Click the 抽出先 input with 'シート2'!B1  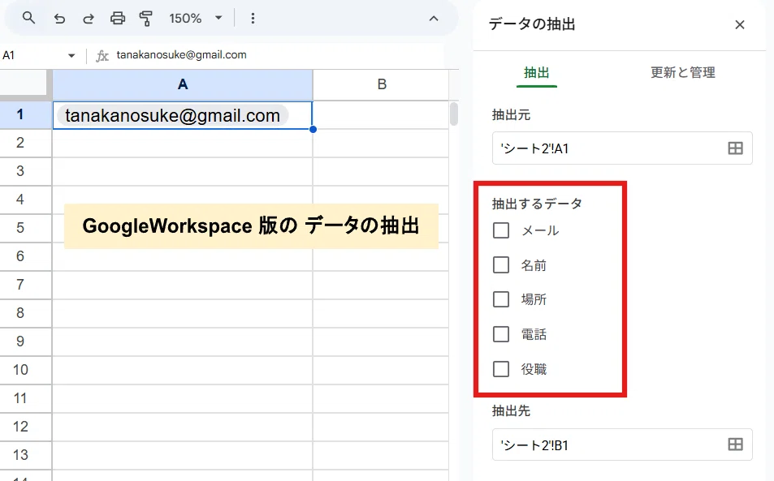point(622,444)
